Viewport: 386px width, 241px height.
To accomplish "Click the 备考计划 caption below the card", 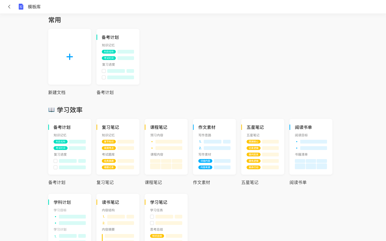I will pyautogui.click(x=105, y=92).
